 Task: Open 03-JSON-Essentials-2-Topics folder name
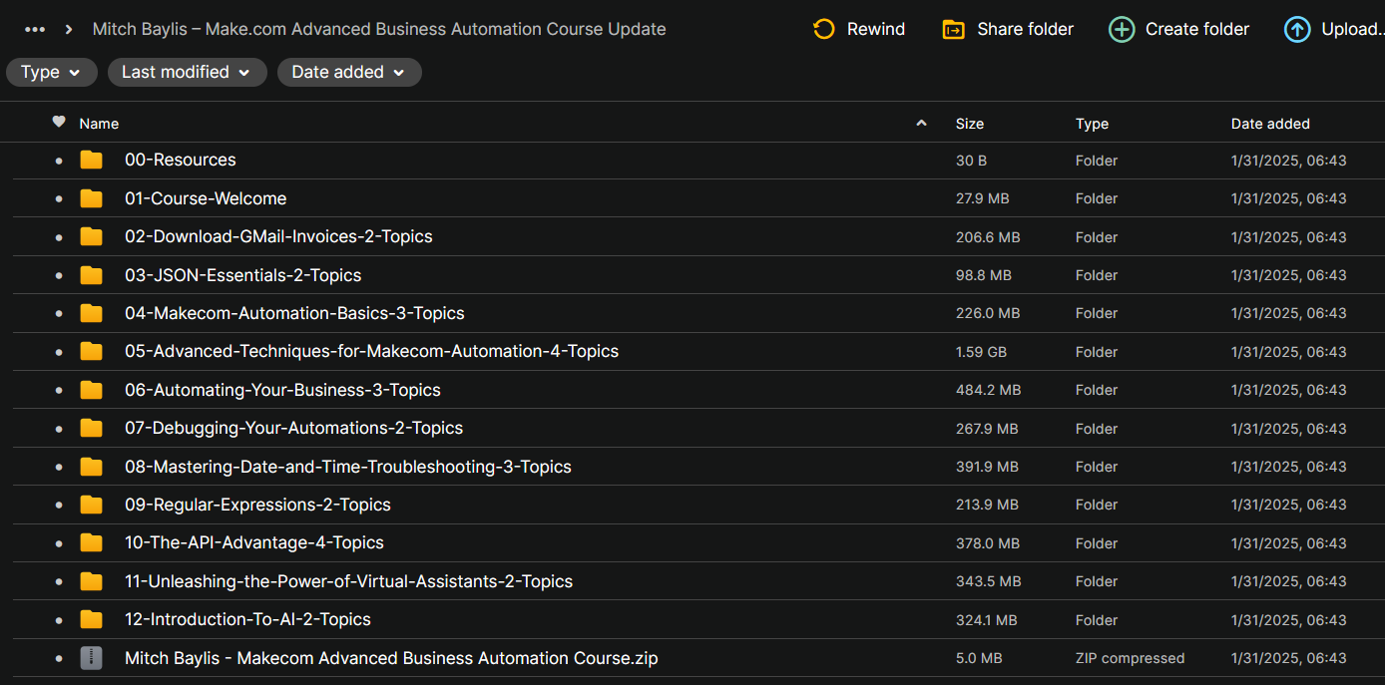[243, 275]
